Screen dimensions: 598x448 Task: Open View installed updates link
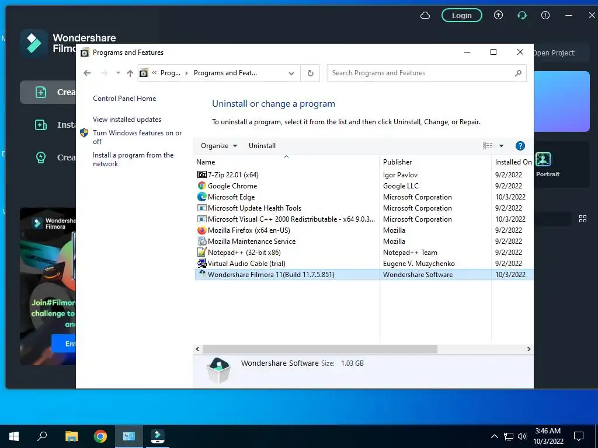pos(127,120)
